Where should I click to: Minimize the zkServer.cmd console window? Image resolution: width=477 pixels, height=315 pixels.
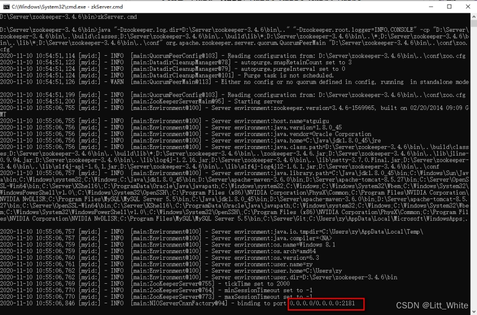tap(431, 7)
